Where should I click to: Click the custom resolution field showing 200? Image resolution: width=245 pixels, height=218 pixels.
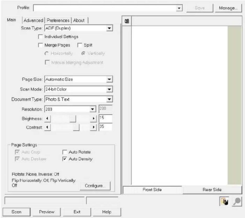click(x=105, y=109)
